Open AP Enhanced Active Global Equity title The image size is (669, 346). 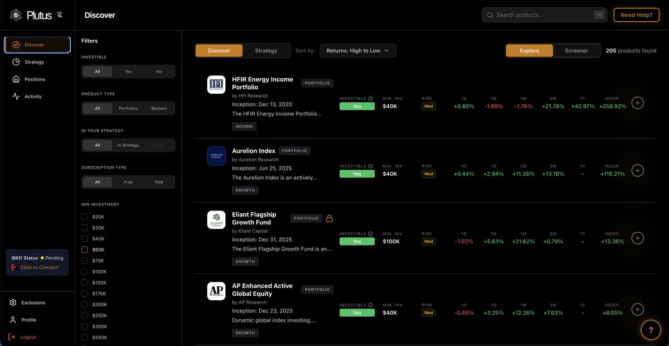pyautogui.click(x=262, y=290)
